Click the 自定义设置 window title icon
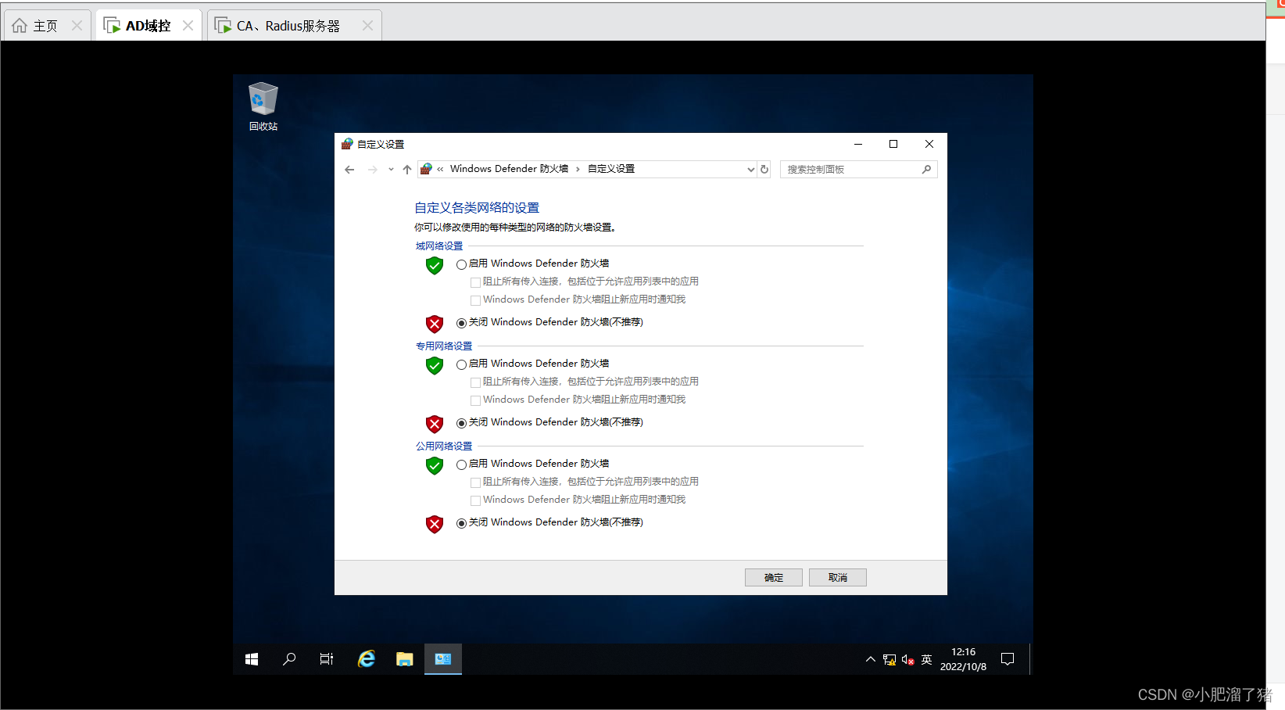Screen dimensions: 1285x710 click(x=347, y=144)
